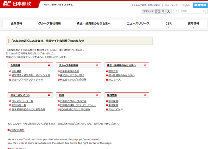Click external-link icon next to アルバイト
This screenshot has width=208, height=149.
pos(122,109)
